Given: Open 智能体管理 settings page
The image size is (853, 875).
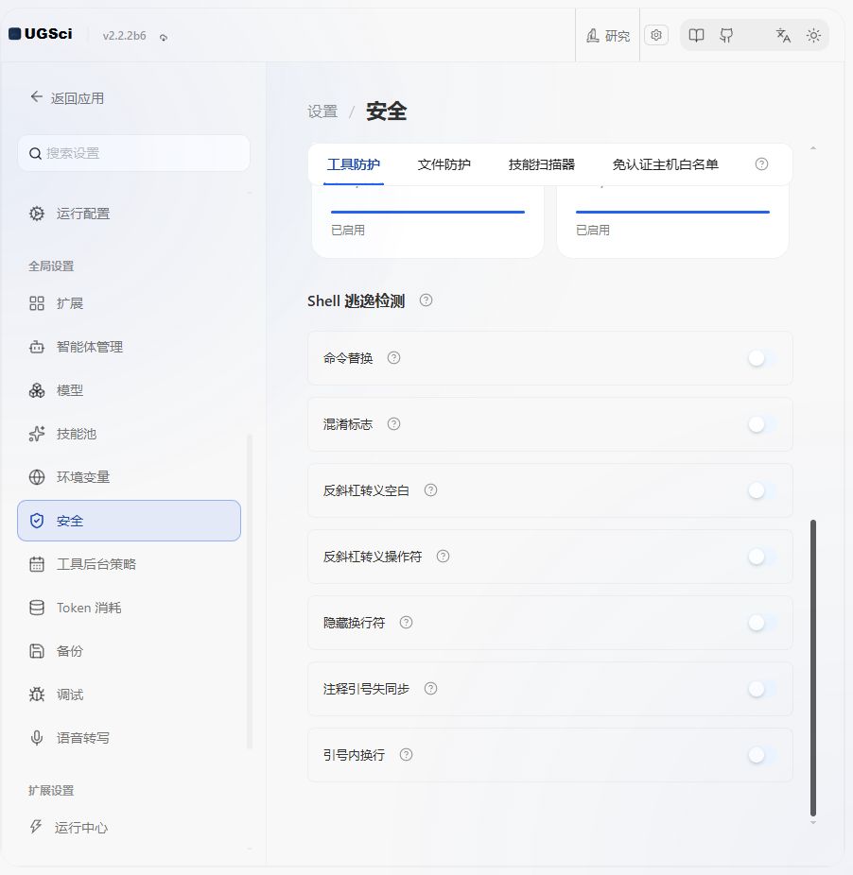Looking at the screenshot, I should pyautogui.click(x=129, y=347).
